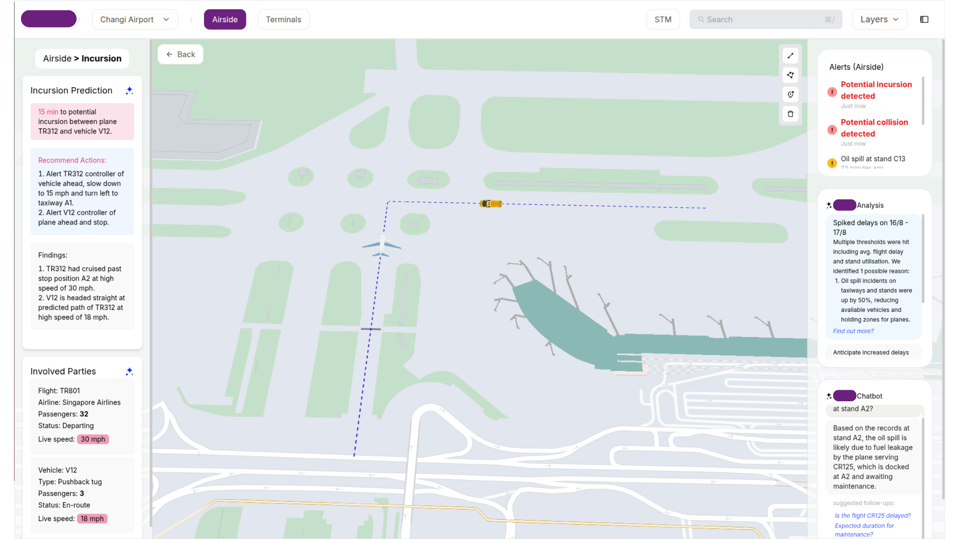Viewport: 959px width, 539px height.
Task: Click the red alert icon for Potential incursion
Action: pyautogui.click(x=832, y=92)
